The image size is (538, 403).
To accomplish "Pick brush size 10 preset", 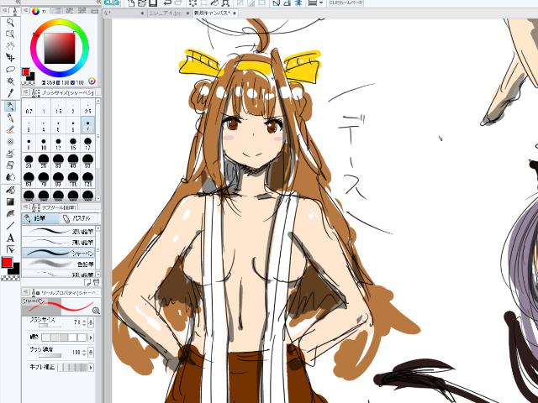I will click(43, 144).
